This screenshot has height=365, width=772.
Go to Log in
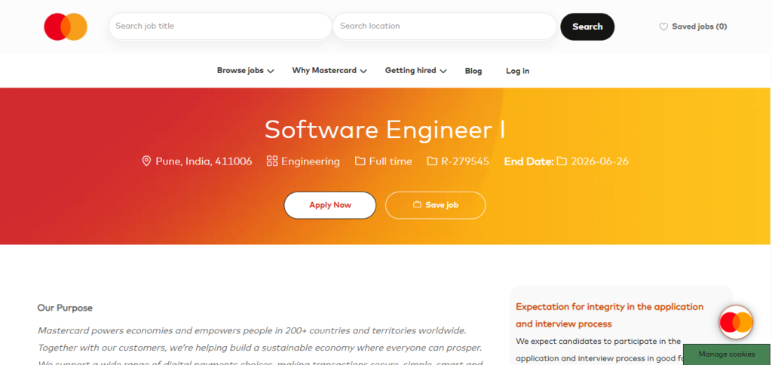(517, 71)
